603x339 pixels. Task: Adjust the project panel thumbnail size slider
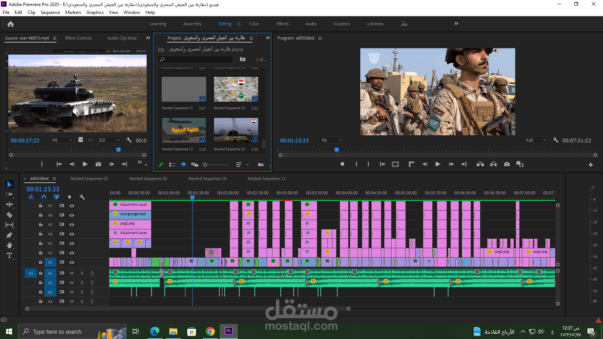205,165
